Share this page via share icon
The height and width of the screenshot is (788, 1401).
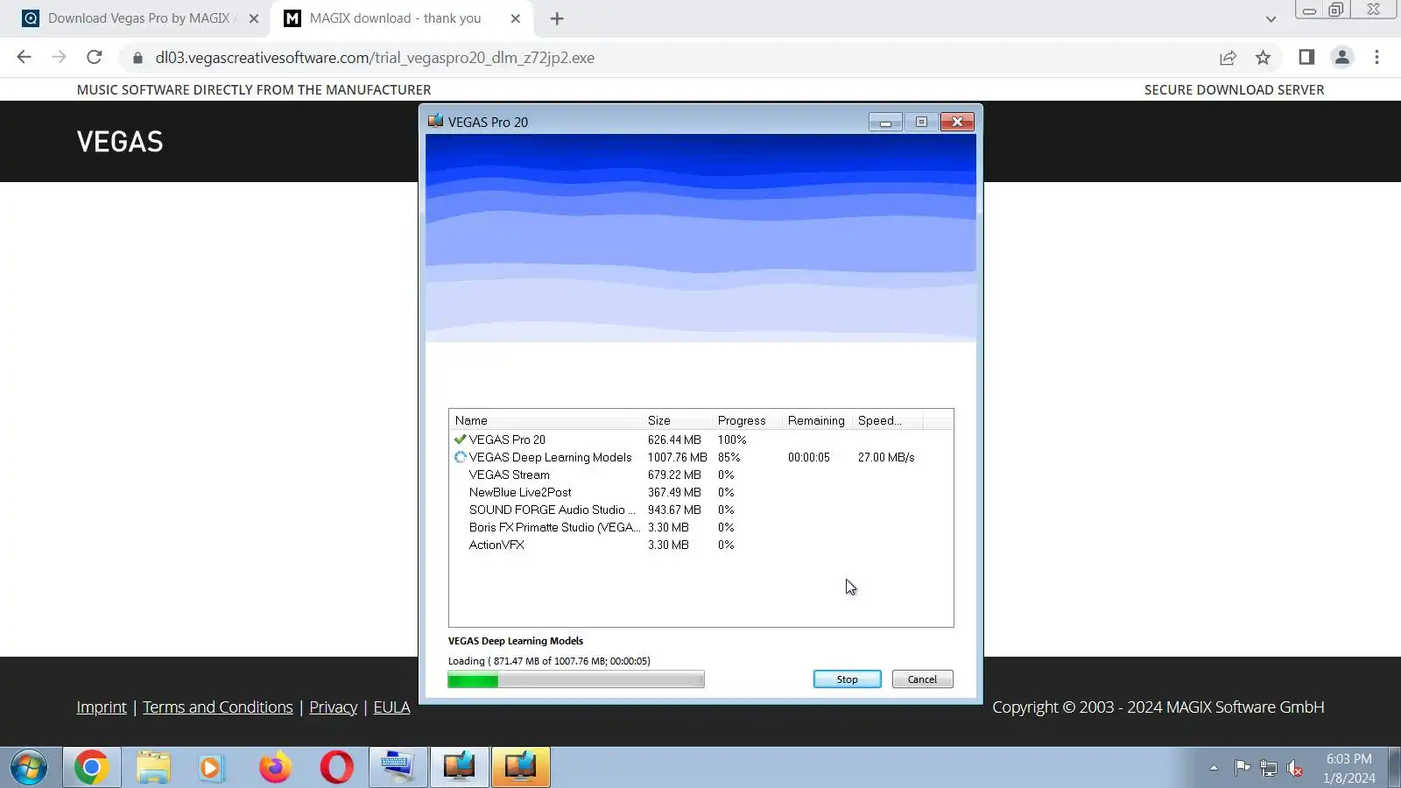point(1228,58)
